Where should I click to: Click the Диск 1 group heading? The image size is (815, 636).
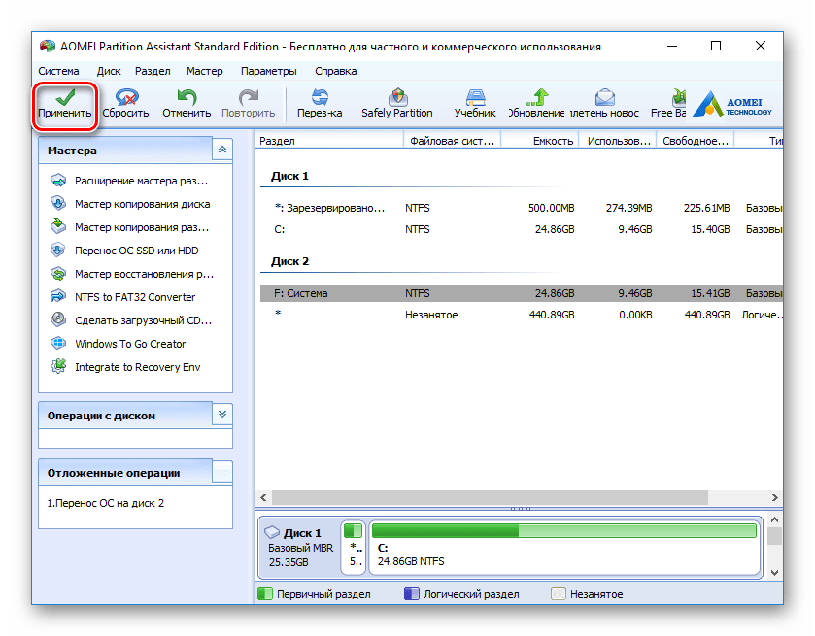pos(289,176)
